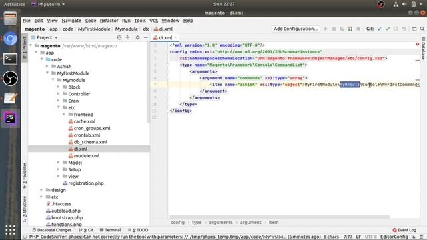Click the collapse-all icon in Project panel
427x240 pixels.
click(127, 37)
